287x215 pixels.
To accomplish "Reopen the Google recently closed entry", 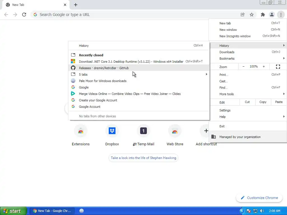I will (139, 87).
